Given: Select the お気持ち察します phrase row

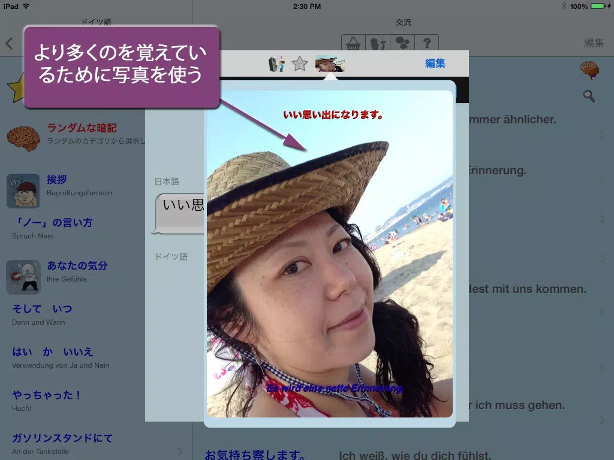Looking at the screenshot, I should (254, 455).
